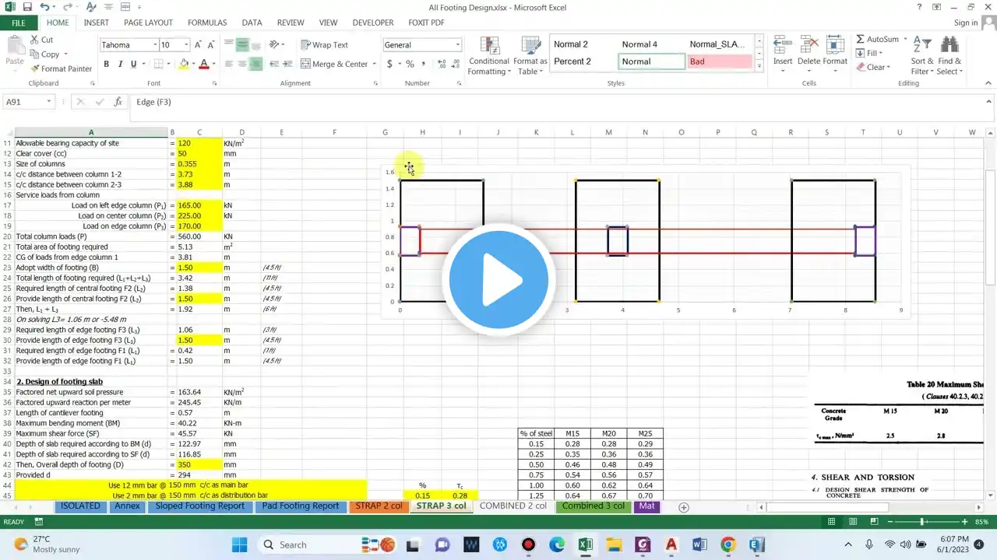
Task: Click the Insert Function fx icon
Action: (x=118, y=102)
